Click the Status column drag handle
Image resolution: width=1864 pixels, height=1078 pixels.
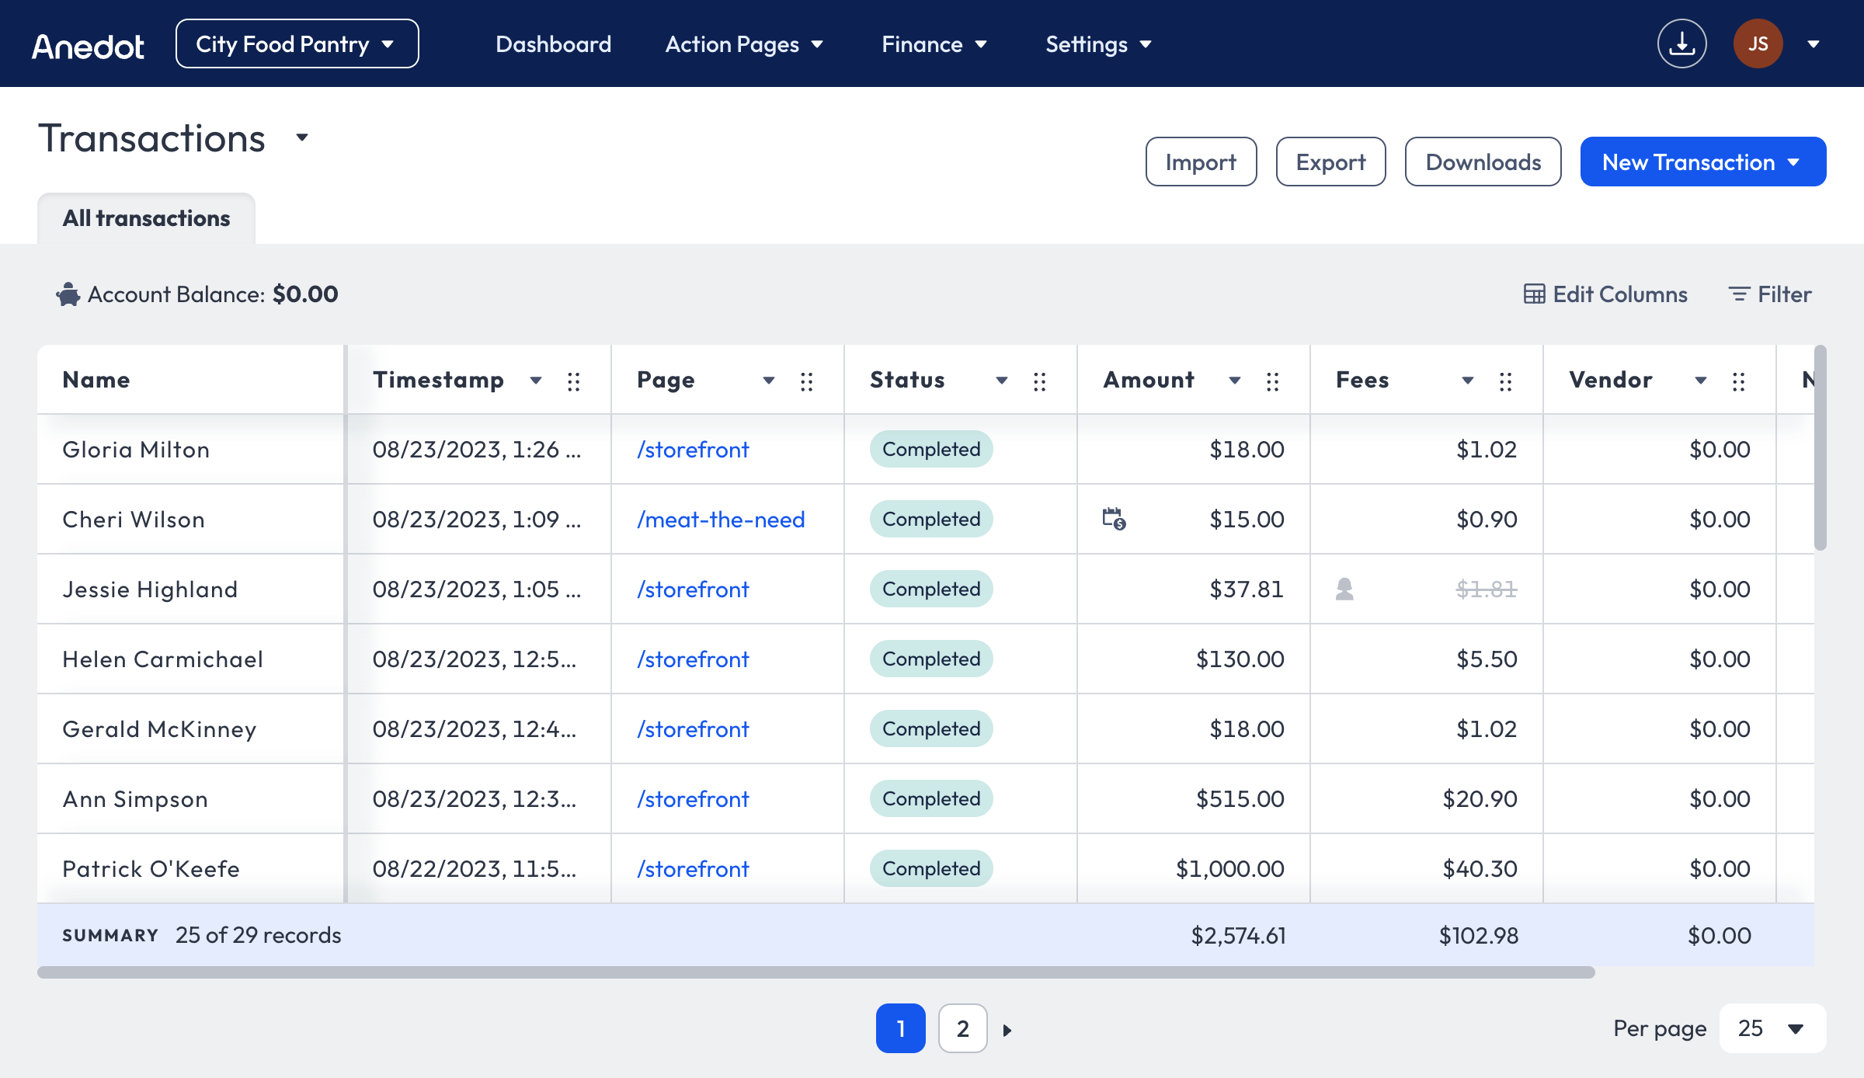pyautogui.click(x=1040, y=381)
